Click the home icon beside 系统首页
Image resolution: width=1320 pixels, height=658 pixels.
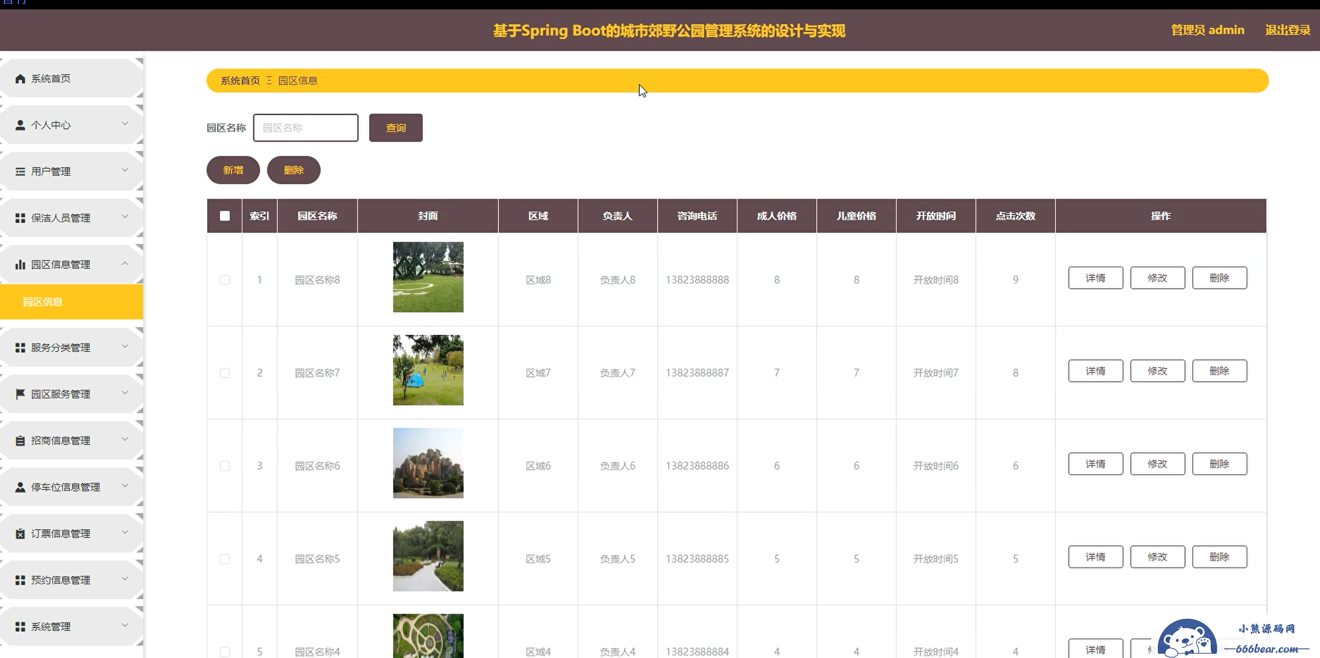coord(20,78)
